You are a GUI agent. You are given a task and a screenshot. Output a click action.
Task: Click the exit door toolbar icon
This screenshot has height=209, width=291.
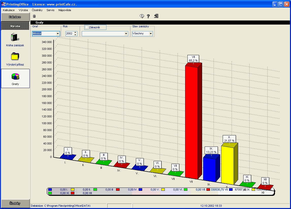[x=156, y=16]
